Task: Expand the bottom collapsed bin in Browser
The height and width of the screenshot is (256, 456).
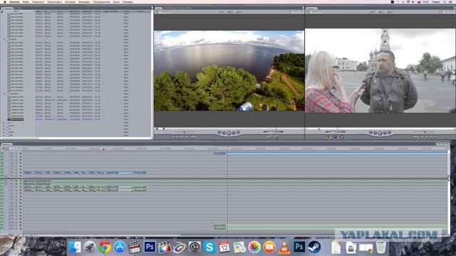Action: coord(4,135)
